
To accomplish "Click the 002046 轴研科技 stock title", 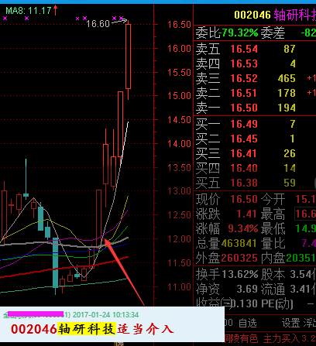I will 275,15.
